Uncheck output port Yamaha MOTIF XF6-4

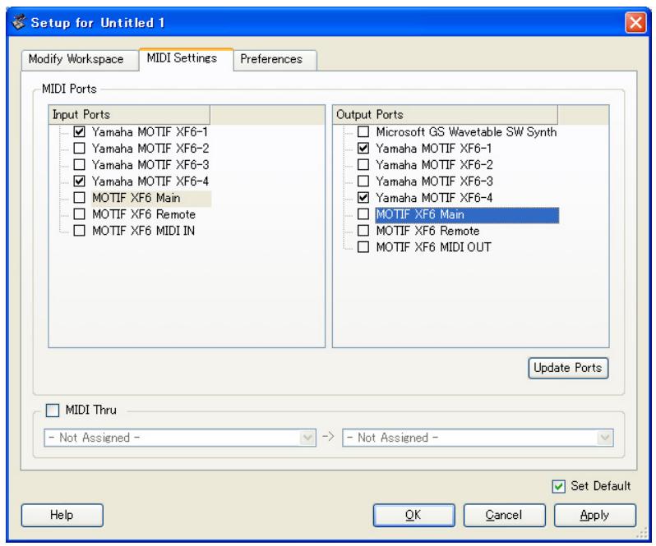coord(363,198)
